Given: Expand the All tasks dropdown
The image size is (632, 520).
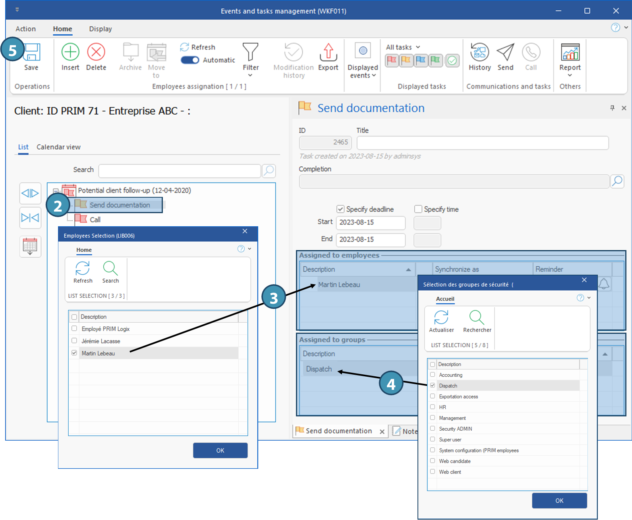Looking at the screenshot, I should pos(403,47).
